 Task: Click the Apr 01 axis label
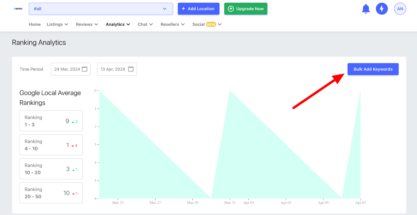pos(249,203)
